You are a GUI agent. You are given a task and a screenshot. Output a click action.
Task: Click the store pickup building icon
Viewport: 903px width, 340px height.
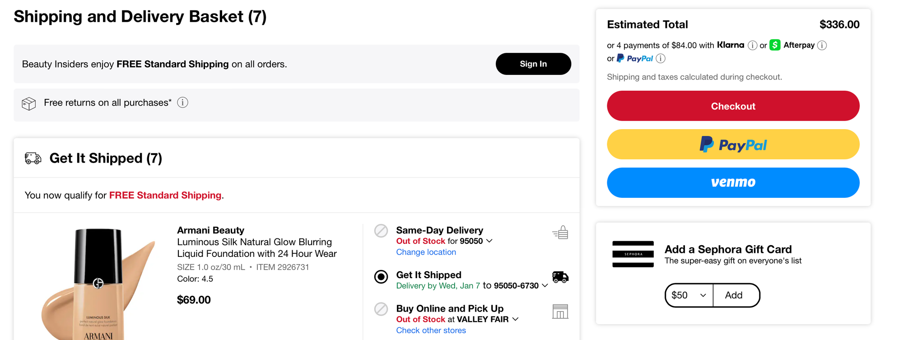click(560, 312)
